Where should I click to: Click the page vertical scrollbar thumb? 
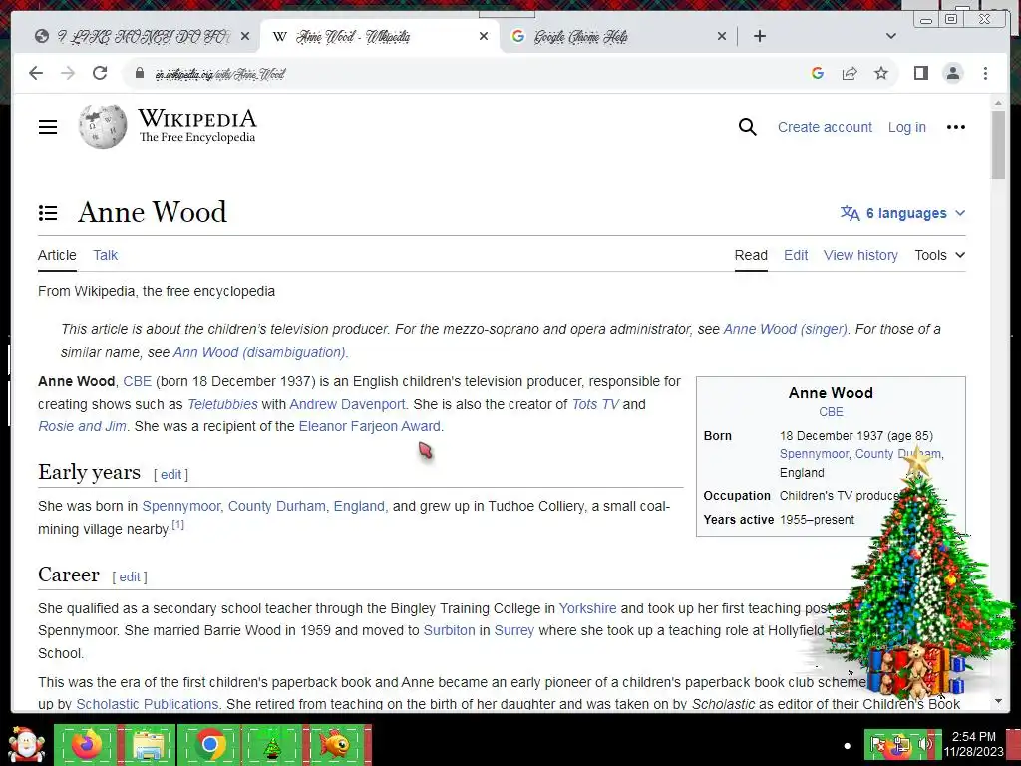click(x=998, y=144)
